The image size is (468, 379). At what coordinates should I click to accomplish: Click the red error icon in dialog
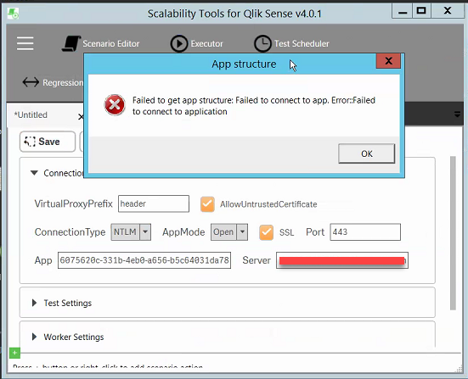pyautogui.click(x=115, y=105)
